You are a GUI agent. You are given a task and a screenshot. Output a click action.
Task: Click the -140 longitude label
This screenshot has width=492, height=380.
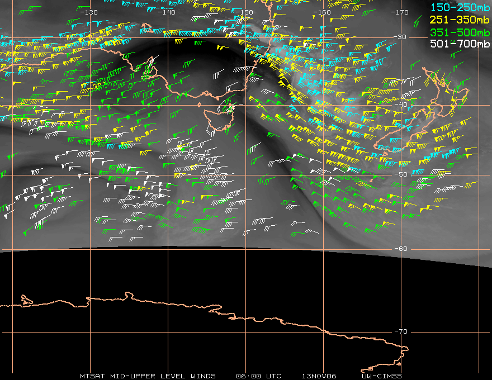[167, 12]
